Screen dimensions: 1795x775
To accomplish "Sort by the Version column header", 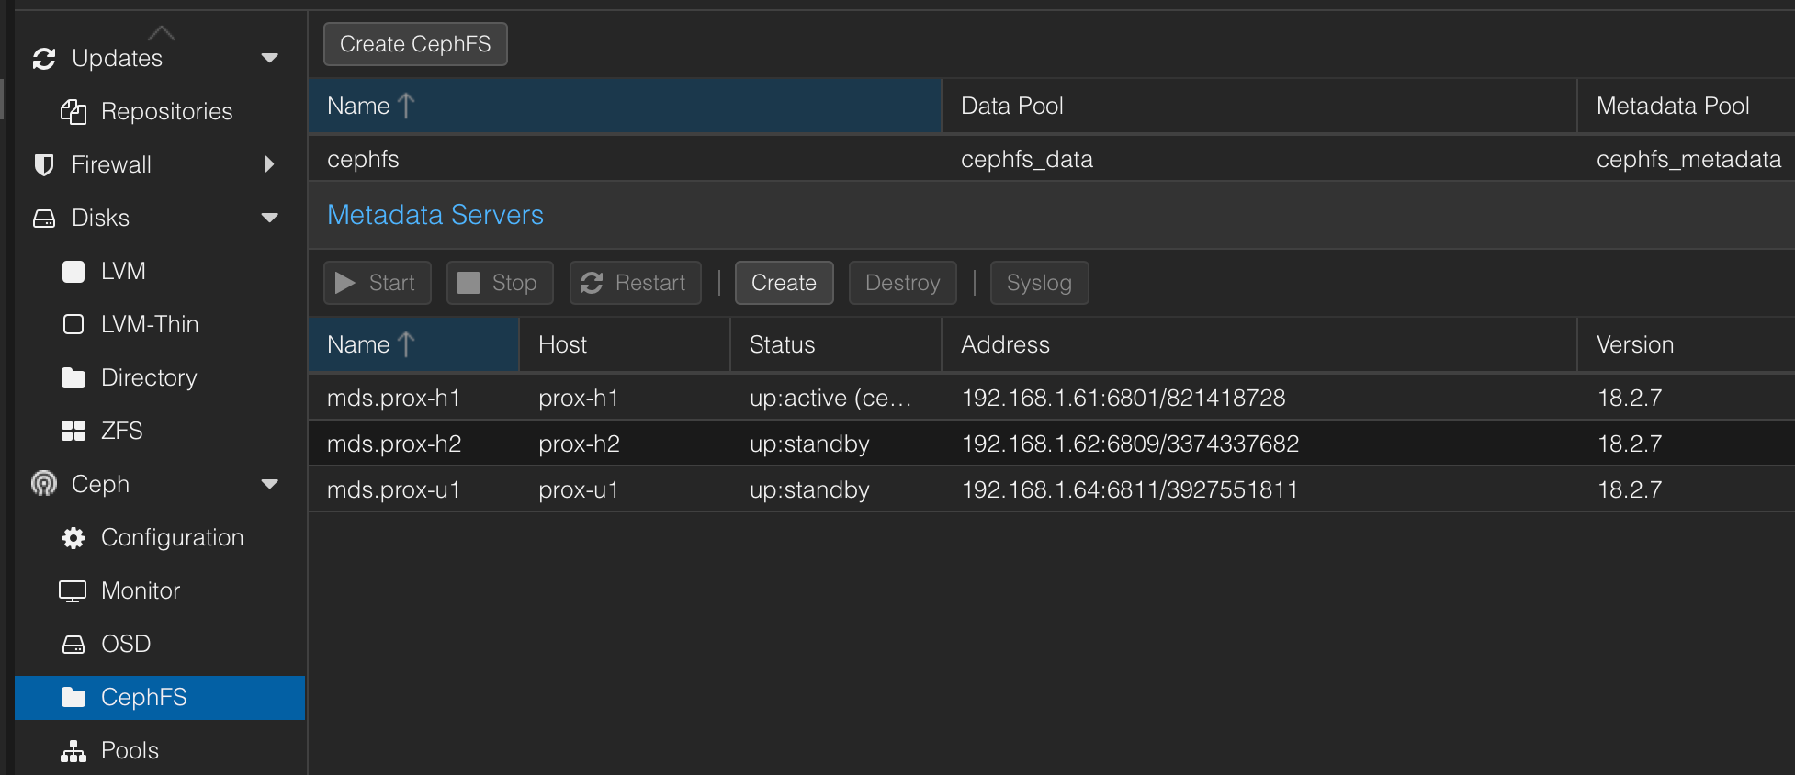I will click(1687, 344).
